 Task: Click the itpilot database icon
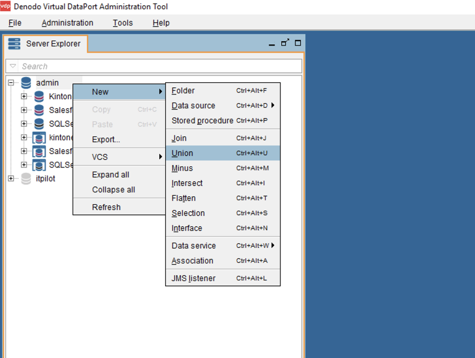[26, 179]
